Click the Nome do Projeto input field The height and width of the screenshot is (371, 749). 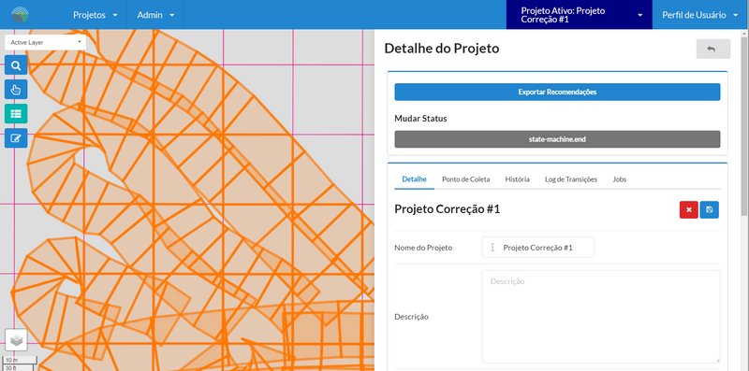coord(538,248)
